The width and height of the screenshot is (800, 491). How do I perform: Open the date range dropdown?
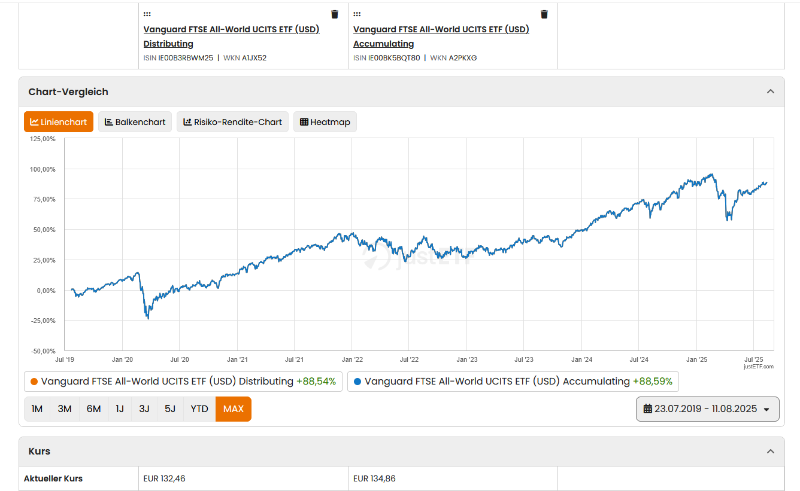[707, 409]
